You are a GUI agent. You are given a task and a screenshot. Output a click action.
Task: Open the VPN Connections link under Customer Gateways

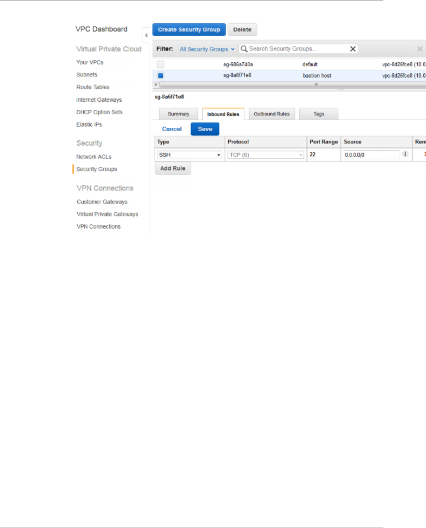point(99,227)
